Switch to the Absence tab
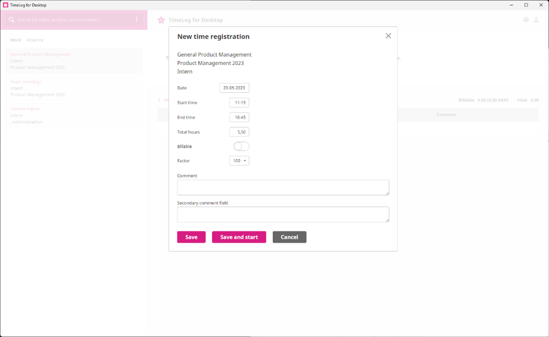549x337 pixels. 35,40
